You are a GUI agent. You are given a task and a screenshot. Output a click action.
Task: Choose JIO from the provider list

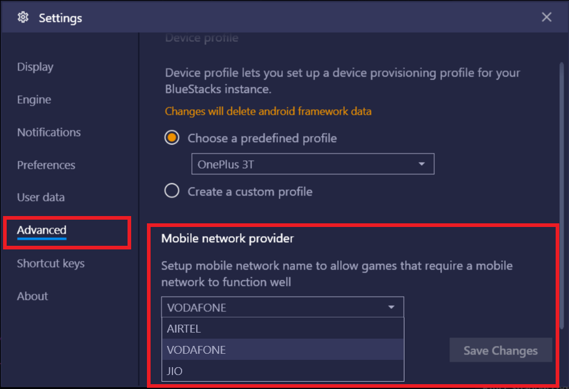[283, 371]
